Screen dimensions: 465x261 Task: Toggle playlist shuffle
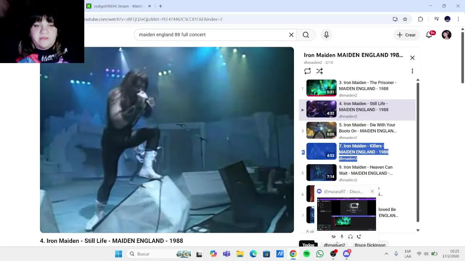coord(319,71)
